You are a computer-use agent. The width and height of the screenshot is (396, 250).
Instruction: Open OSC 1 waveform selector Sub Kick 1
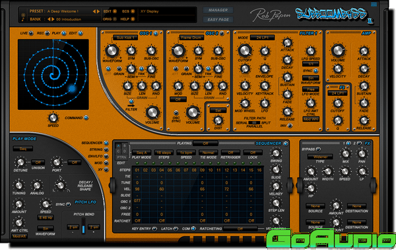coord(125,37)
